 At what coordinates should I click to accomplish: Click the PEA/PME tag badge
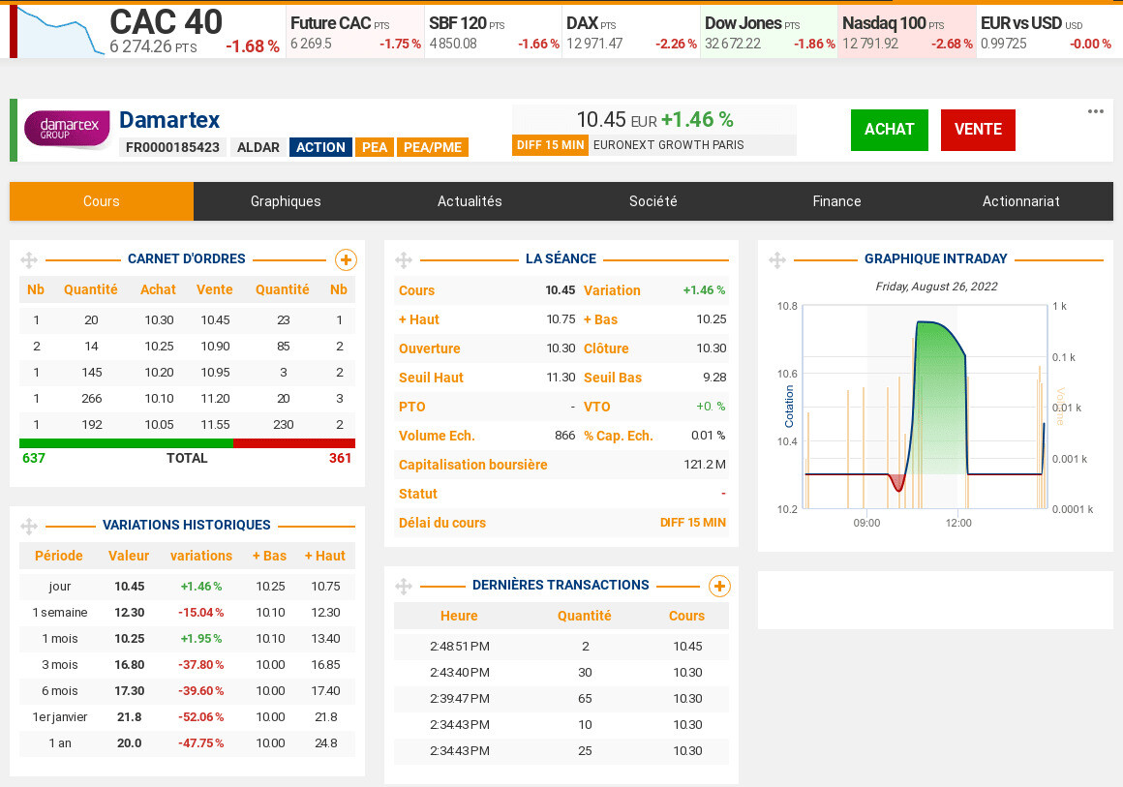coord(433,147)
